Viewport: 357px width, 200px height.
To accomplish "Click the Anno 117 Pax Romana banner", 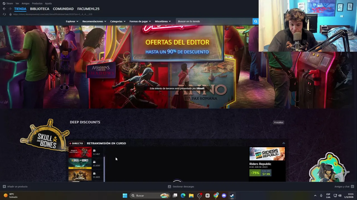I will (202, 85).
